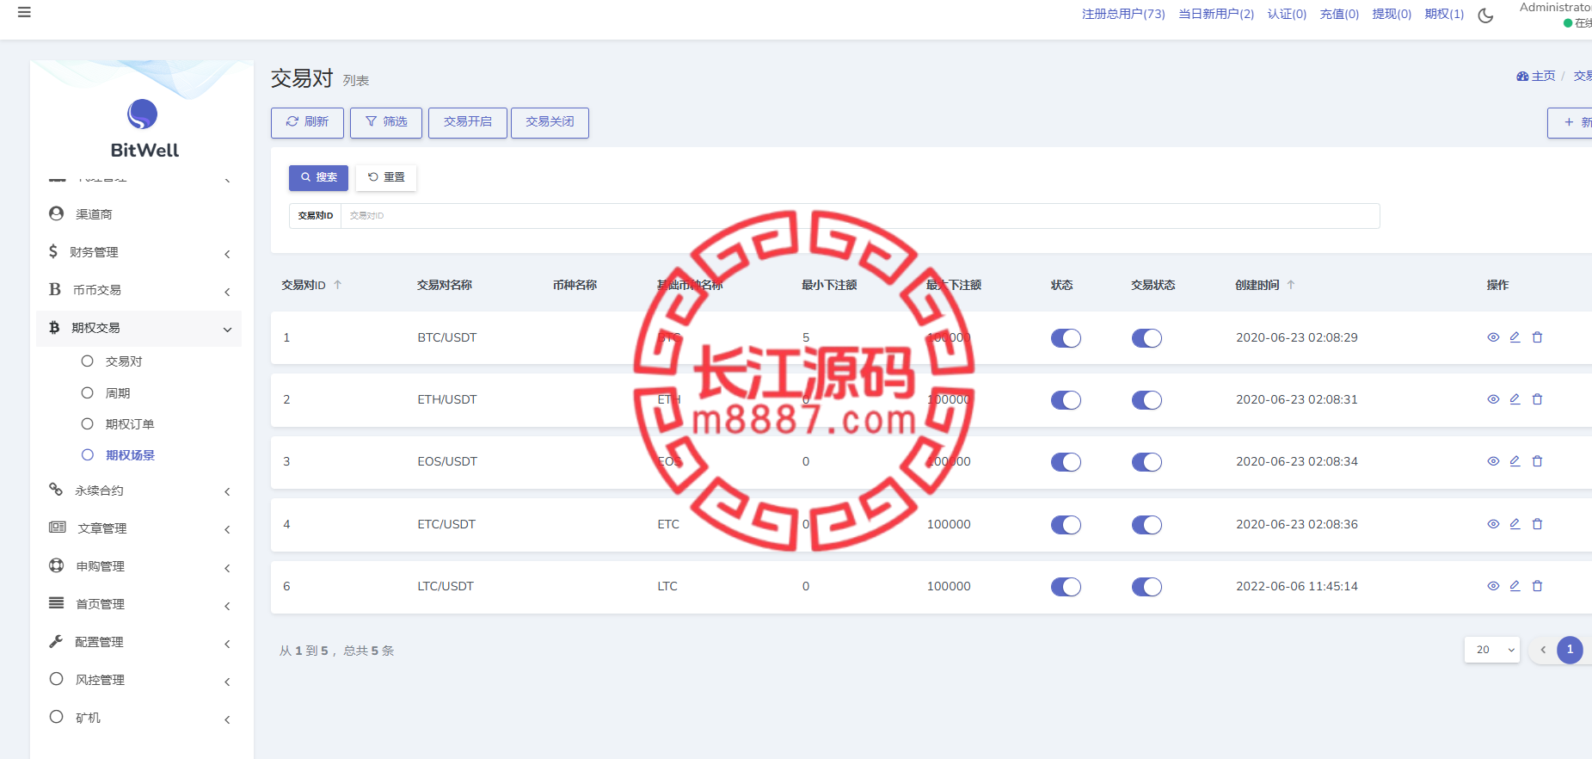View details of BTC/USDT row

click(1493, 337)
